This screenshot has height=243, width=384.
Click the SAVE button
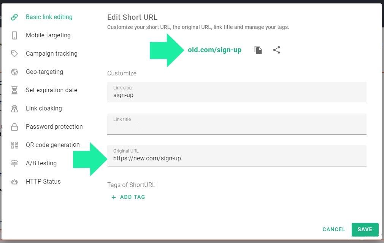click(x=365, y=229)
